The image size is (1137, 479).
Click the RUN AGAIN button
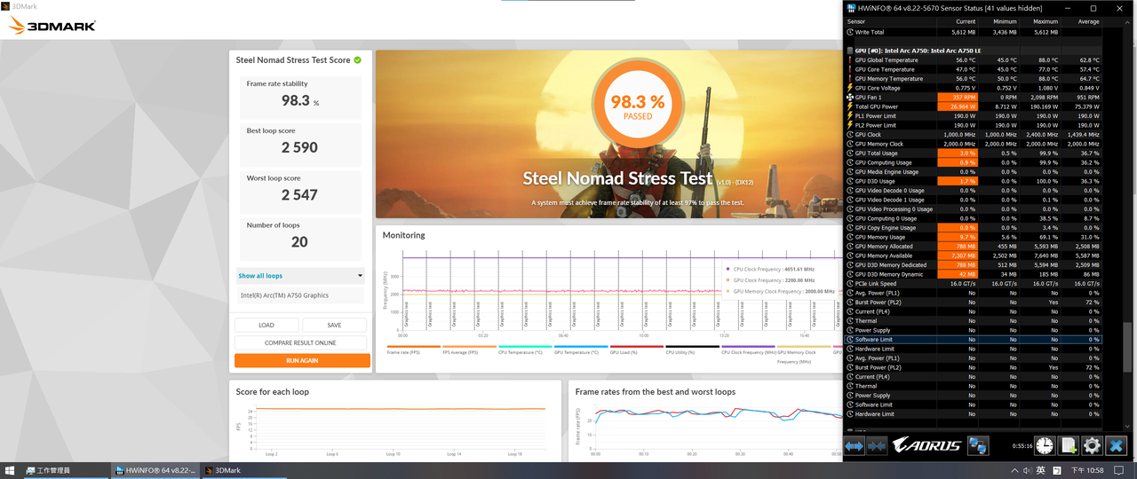tap(302, 361)
